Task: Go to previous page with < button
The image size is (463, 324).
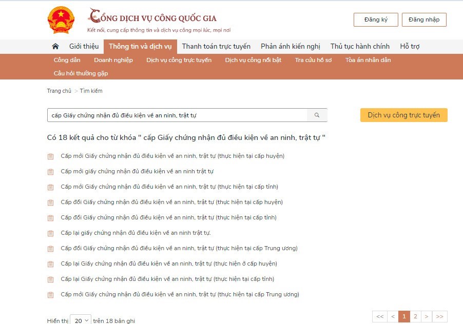Action: 393,316
